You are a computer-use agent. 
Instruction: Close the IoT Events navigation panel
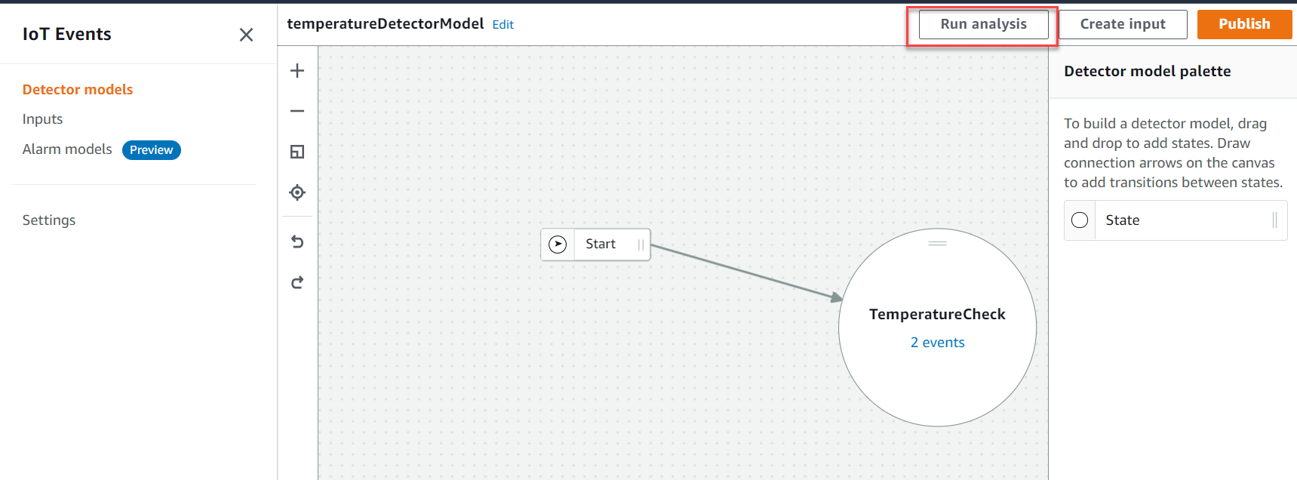[246, 35]
